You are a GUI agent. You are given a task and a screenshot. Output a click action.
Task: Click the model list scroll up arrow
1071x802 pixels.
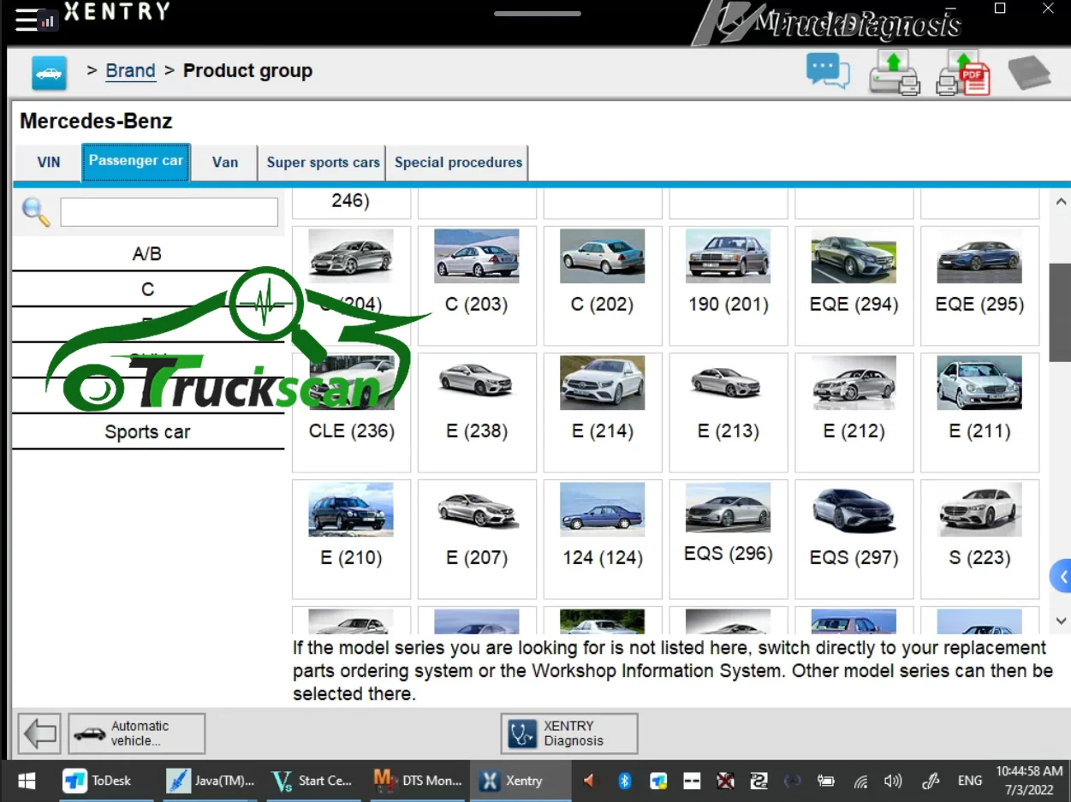tap(1061, 202)
